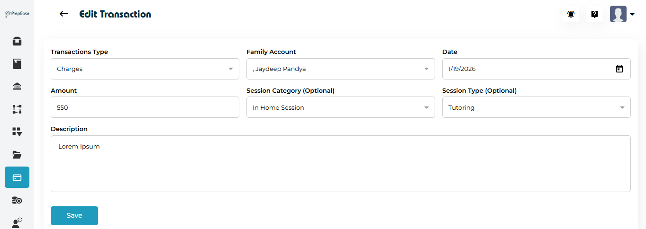The image size is (646, 229).
Task: Click the box archive sidebar icon
Action: click(x=17, y=41)
